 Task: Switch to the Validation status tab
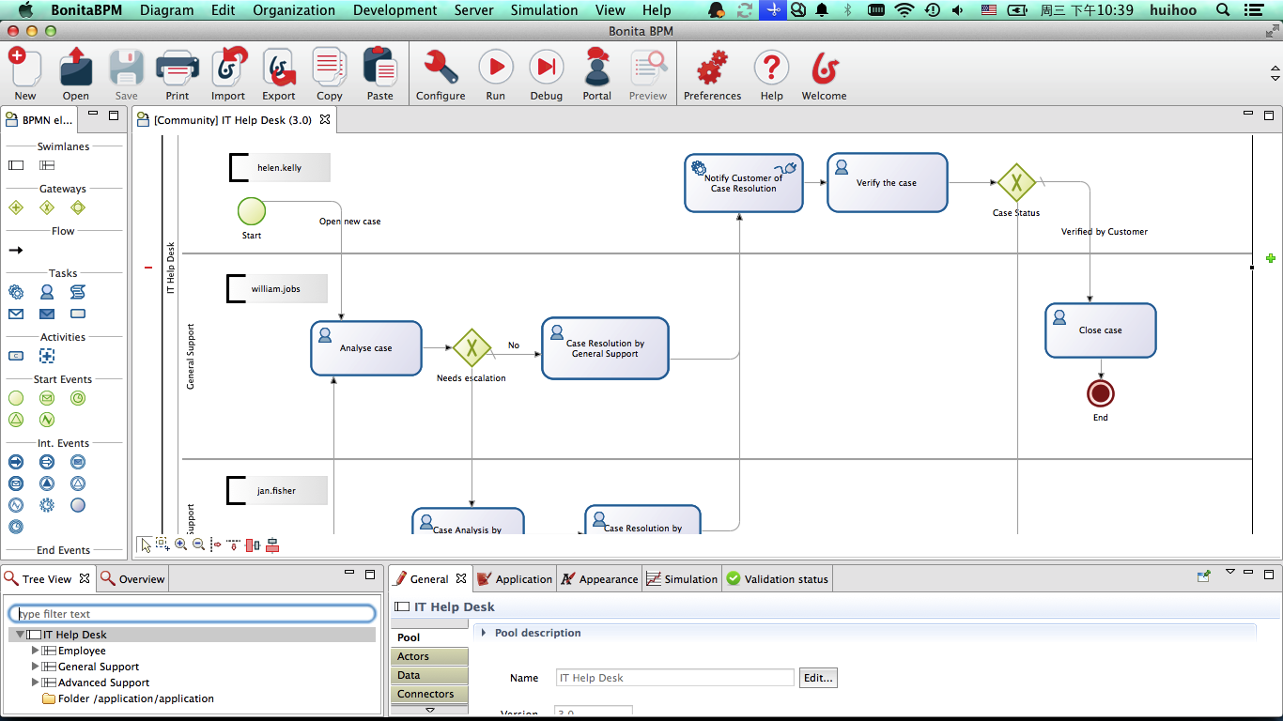[x=777, y=579]
